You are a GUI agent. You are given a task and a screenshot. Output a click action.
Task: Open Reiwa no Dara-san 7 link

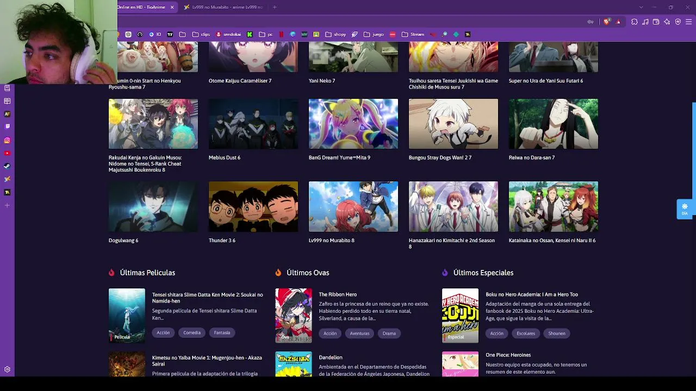(x=532, y=157)
